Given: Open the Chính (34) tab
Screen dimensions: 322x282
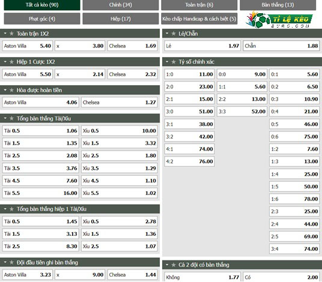Looking at the screenshot, I should tap(121, 5).
